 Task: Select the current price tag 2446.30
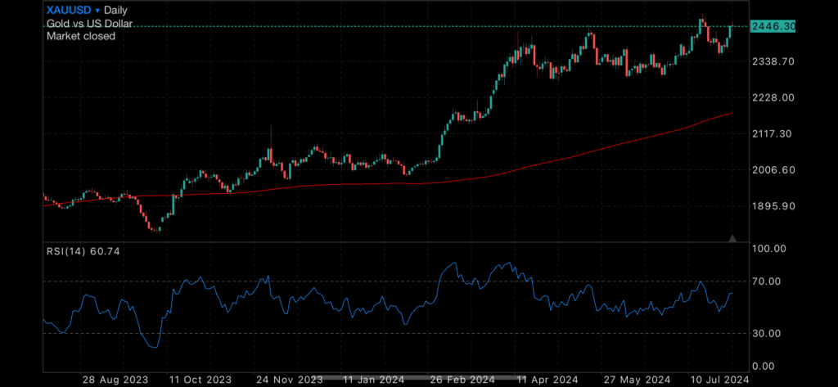[x=773, y=26]
